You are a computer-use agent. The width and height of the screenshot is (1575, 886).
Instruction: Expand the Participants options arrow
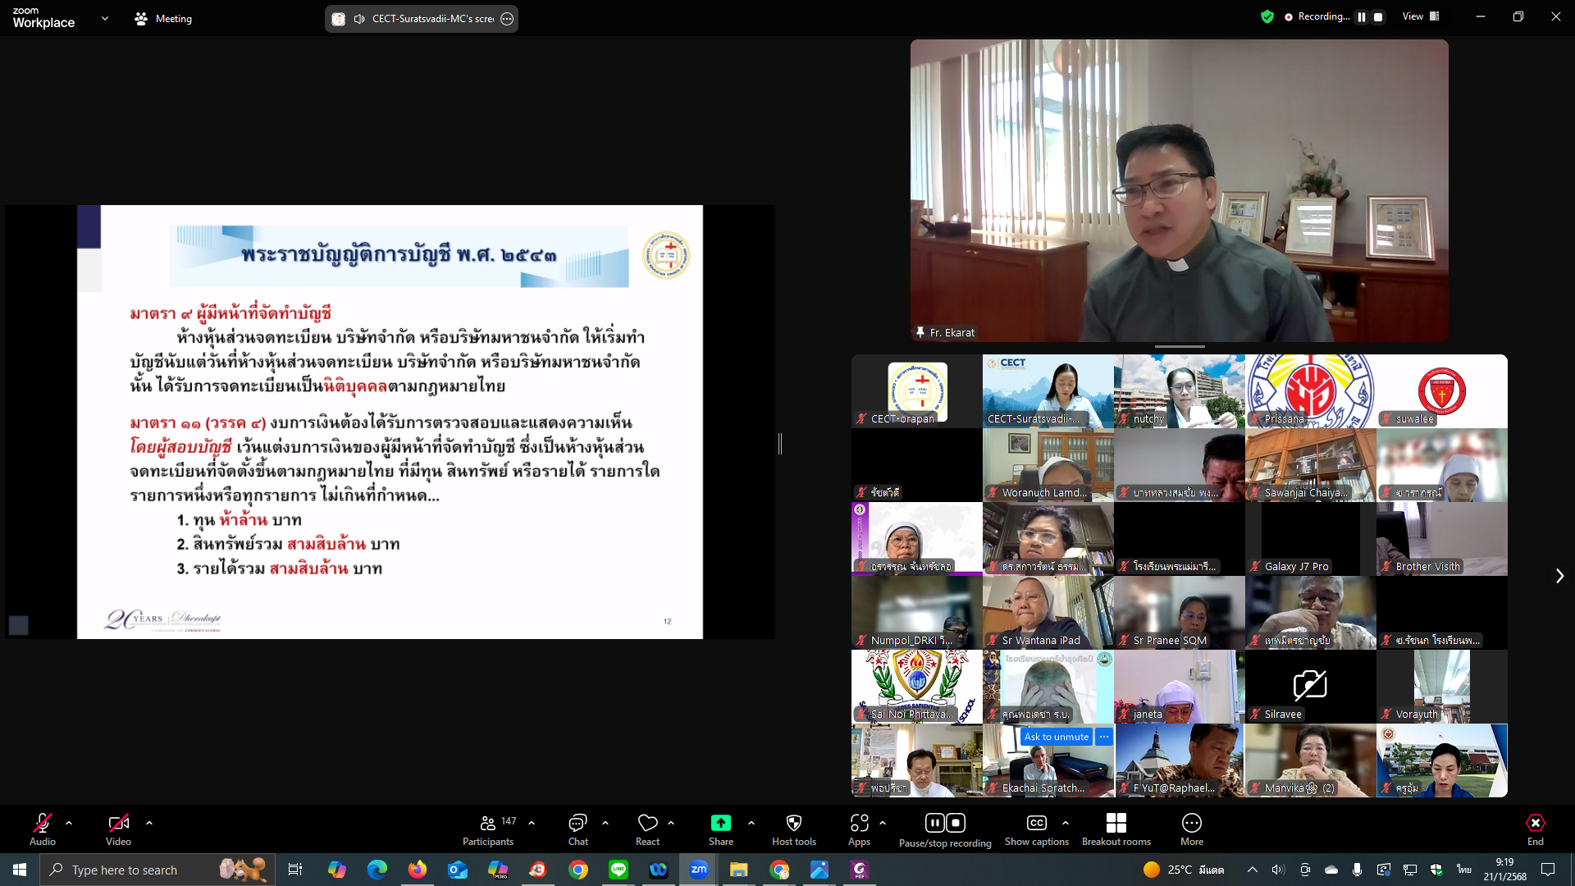(x=532, y=823)
